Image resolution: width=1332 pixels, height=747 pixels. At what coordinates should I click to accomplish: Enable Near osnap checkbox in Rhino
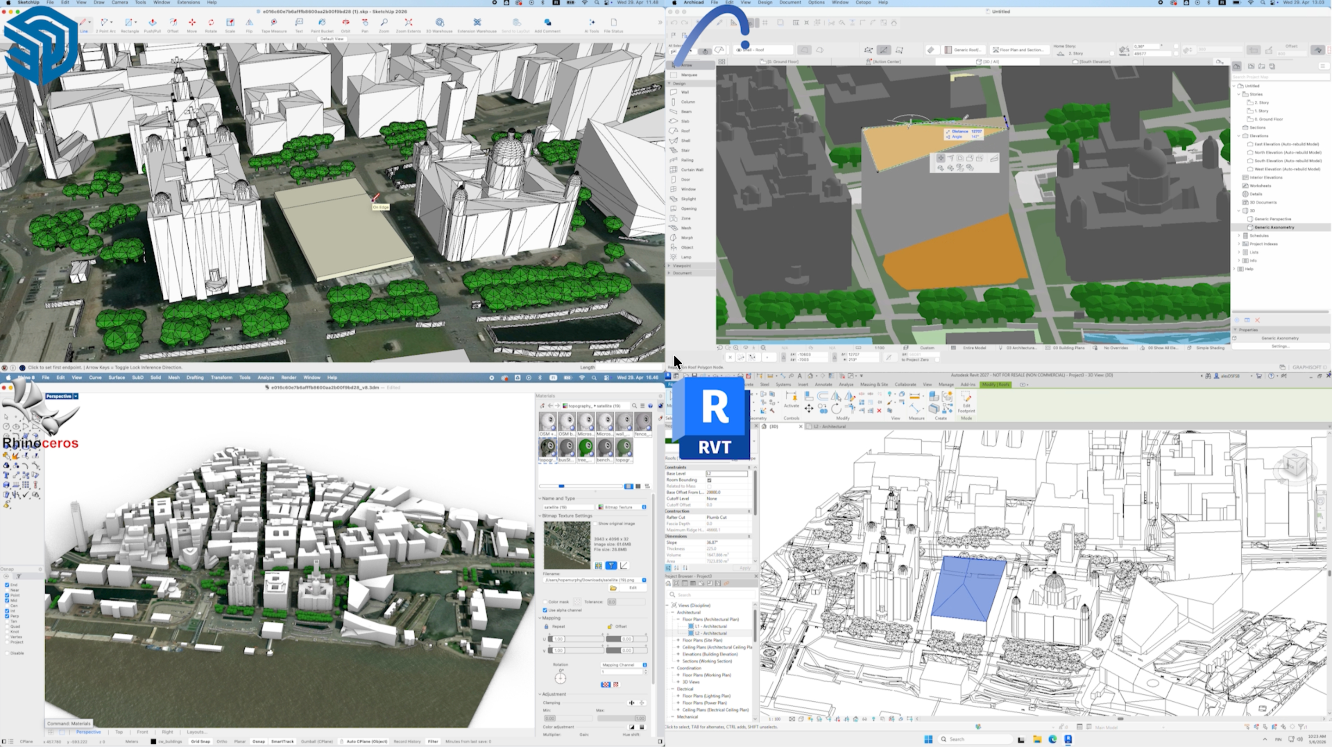tap(7, 590)
